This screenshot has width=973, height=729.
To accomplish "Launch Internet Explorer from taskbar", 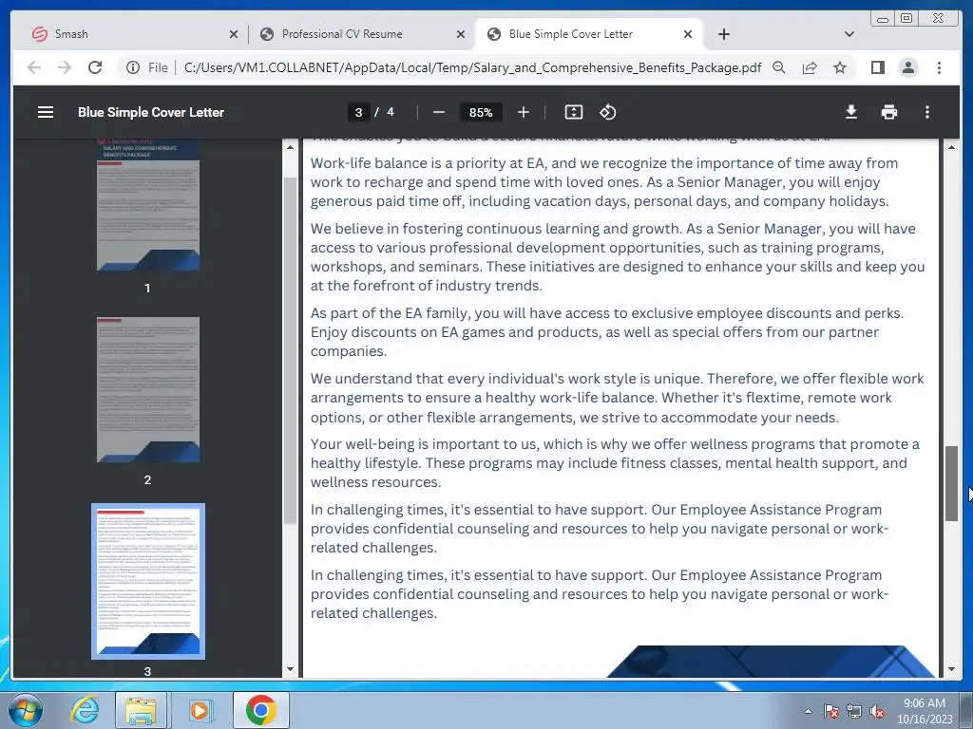I will [85, 710].
